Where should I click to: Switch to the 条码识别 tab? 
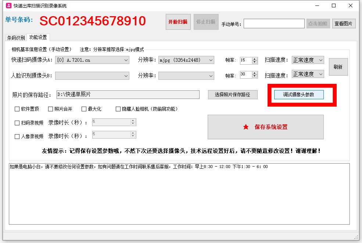click(16, 38)
